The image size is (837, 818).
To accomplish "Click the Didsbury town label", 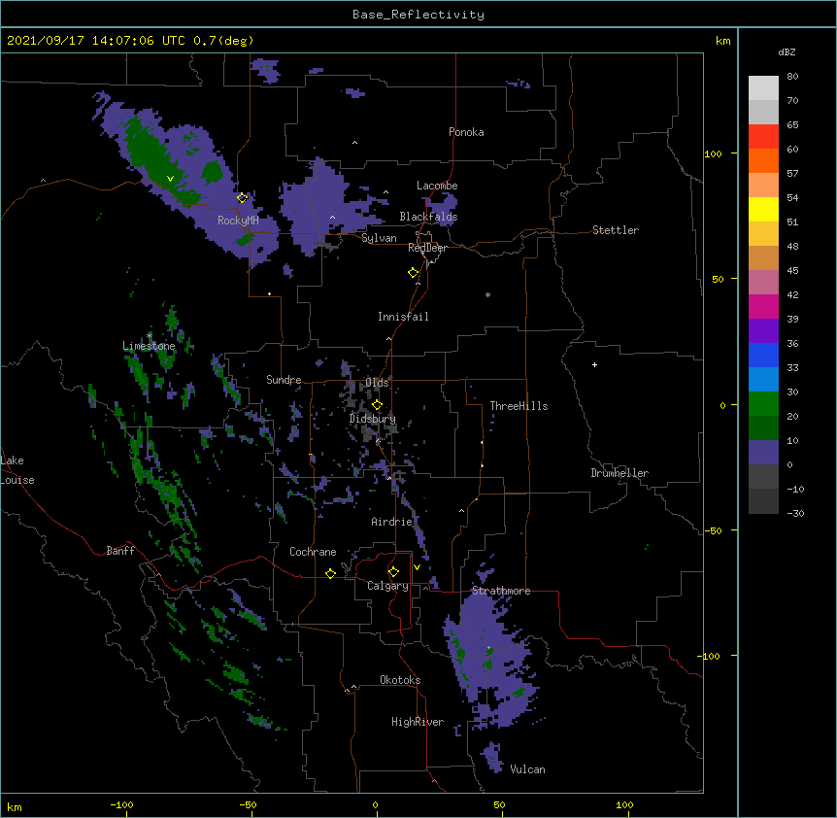I will (373, 419).
